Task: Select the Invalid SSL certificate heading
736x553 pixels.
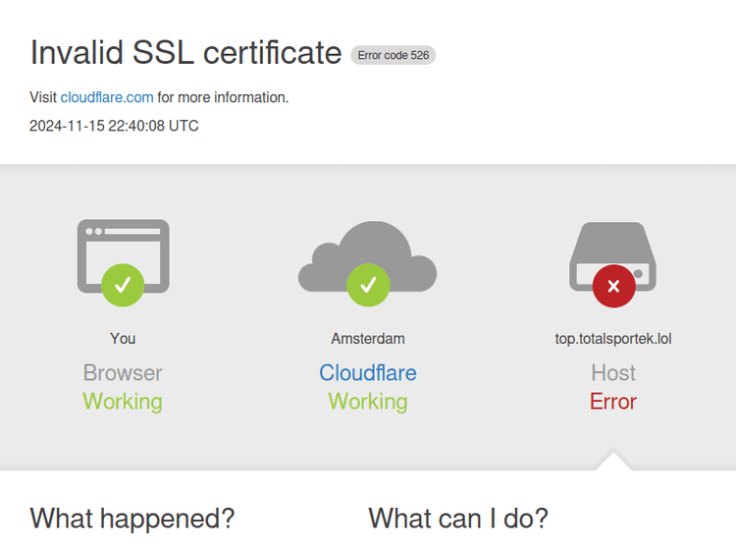Action: click(x=185, y=53)
